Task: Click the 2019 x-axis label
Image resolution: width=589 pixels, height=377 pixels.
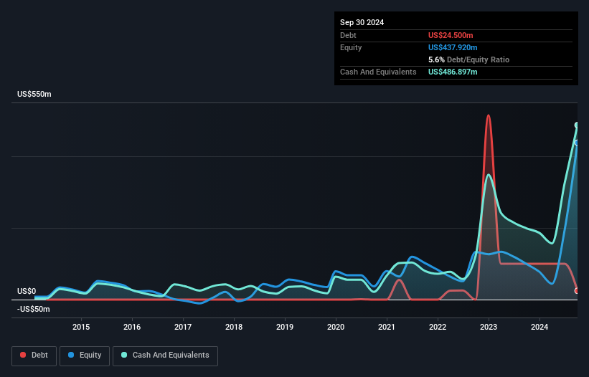Action: tap(285, 327)
